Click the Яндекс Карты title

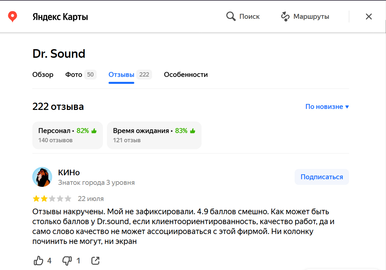click(x=60, y=17)
